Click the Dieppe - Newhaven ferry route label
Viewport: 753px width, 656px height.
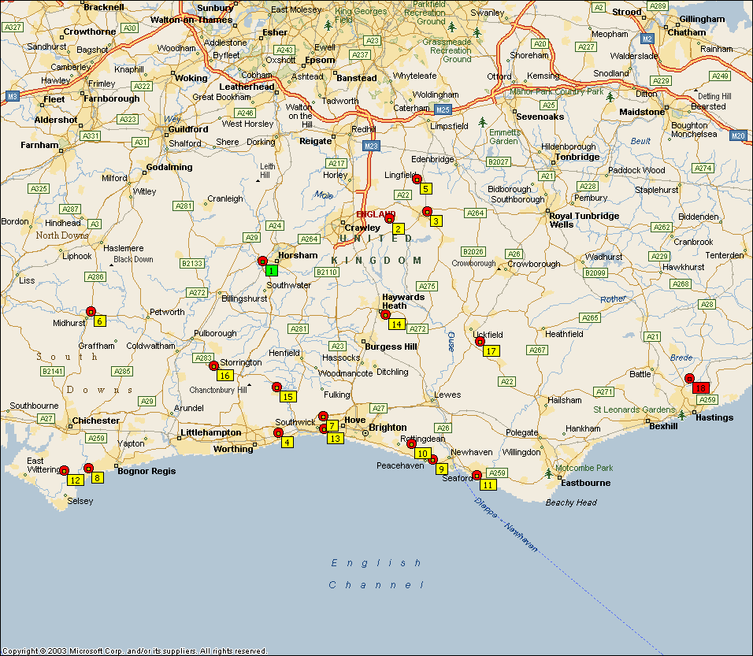click(507, 525)
